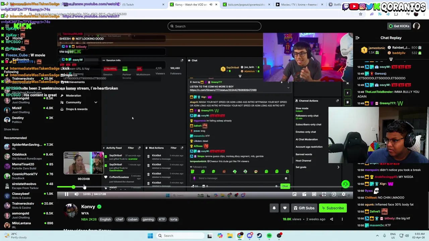Open CosmicPhonkTV recommended channel
Image resolution: width=429 pixels, height=241 pixels.
click(28, 176)
